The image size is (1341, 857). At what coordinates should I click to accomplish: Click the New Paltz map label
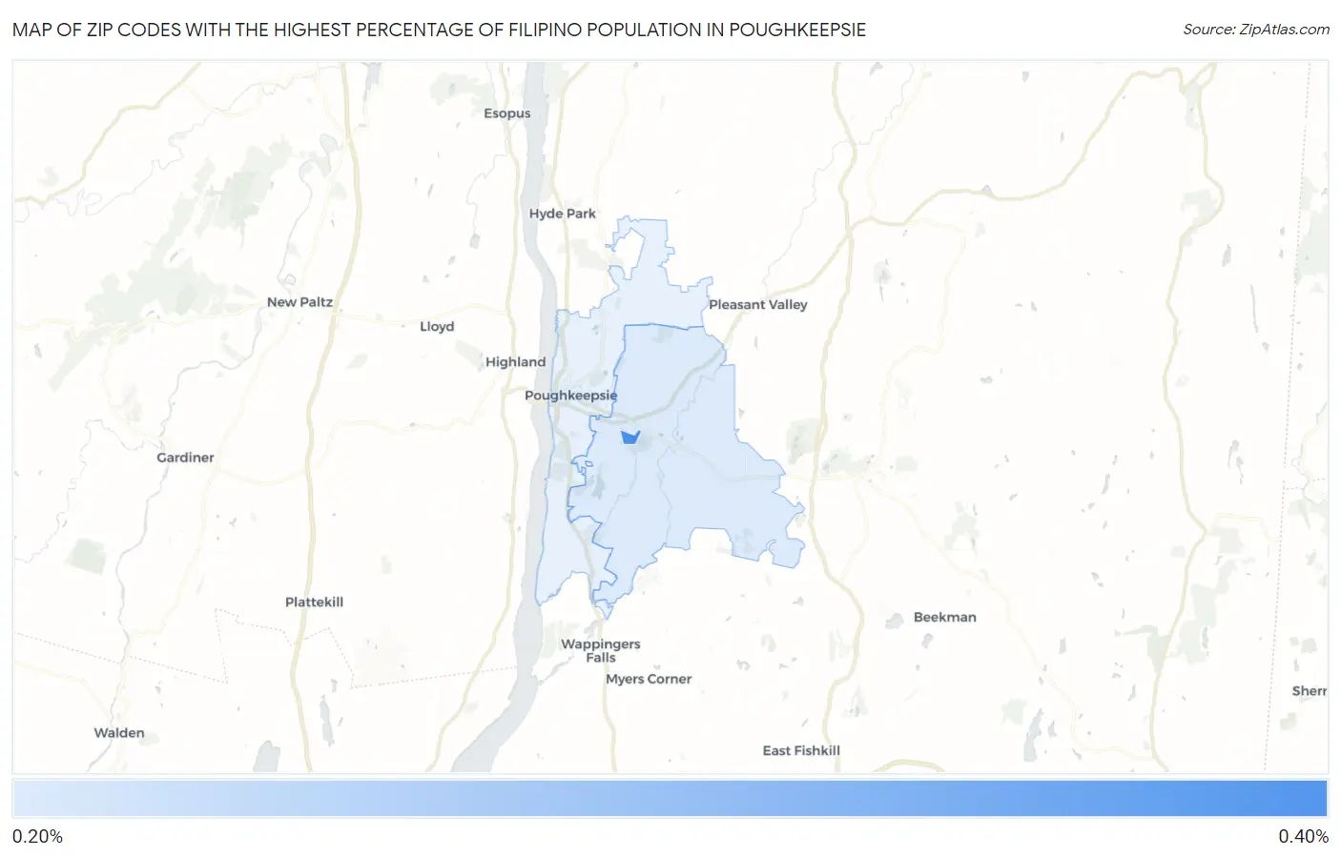click(299, 302)
